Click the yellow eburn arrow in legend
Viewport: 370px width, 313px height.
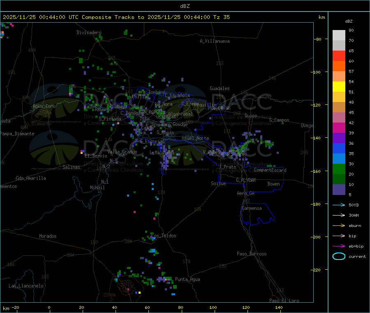[339, 226]
